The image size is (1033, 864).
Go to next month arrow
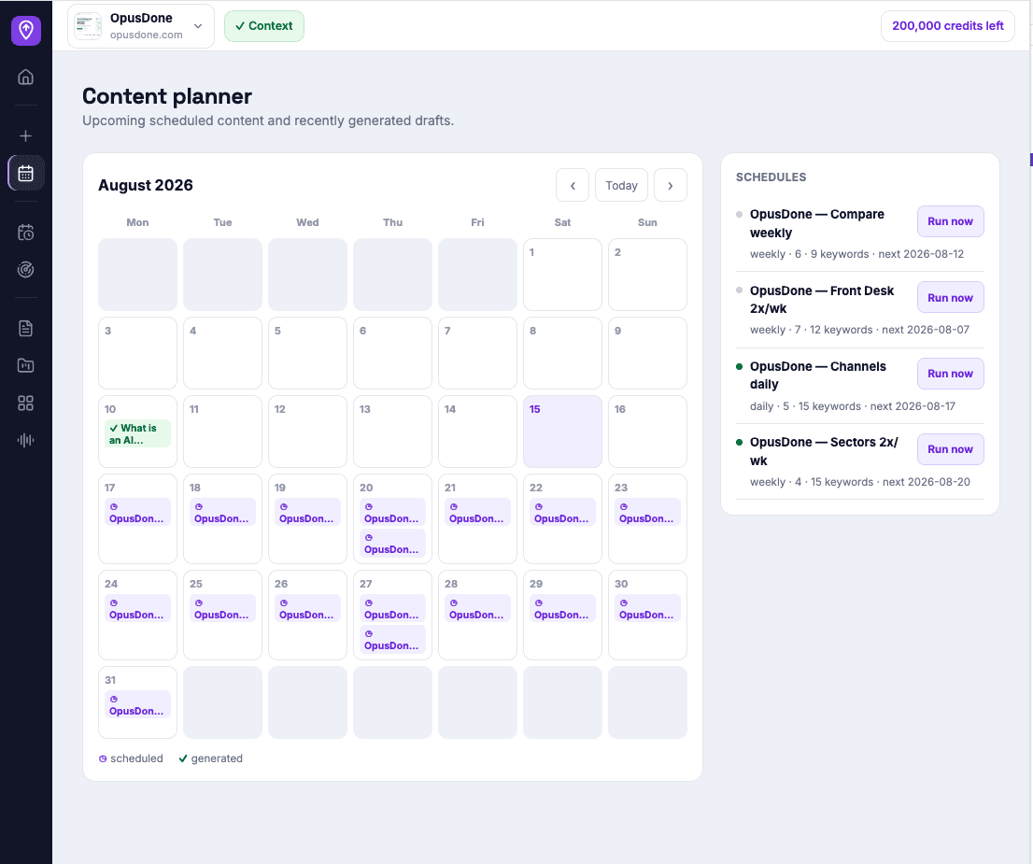pos(671,185)
